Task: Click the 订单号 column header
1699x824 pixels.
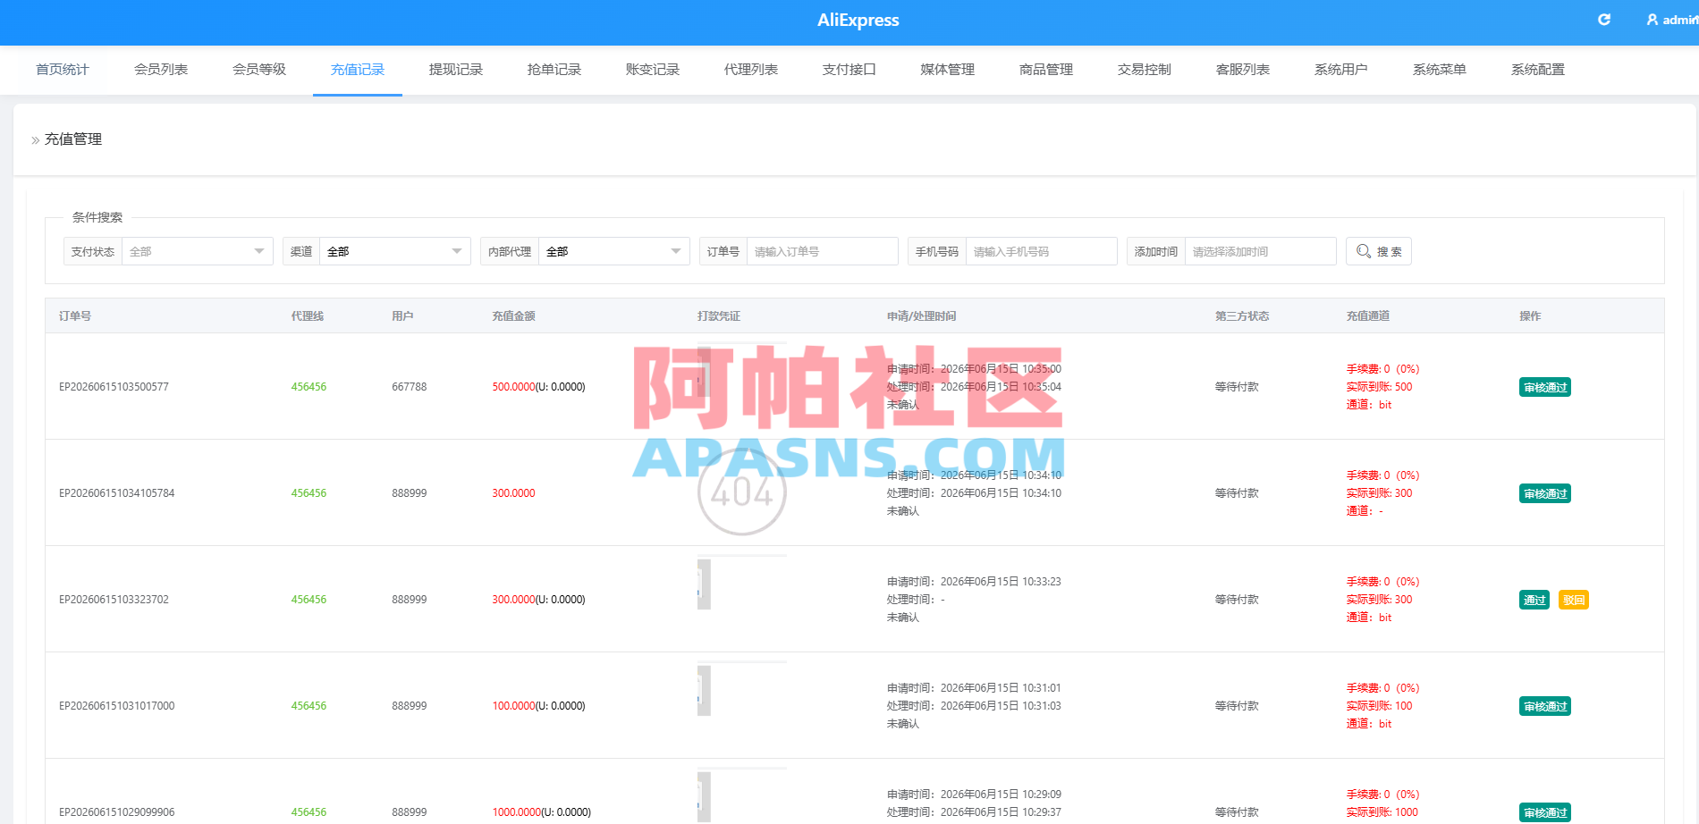Action: tap(75, 316)
